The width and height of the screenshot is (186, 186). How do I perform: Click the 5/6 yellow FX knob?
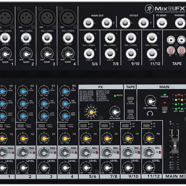pyautogui.click(x=86, y=139)
